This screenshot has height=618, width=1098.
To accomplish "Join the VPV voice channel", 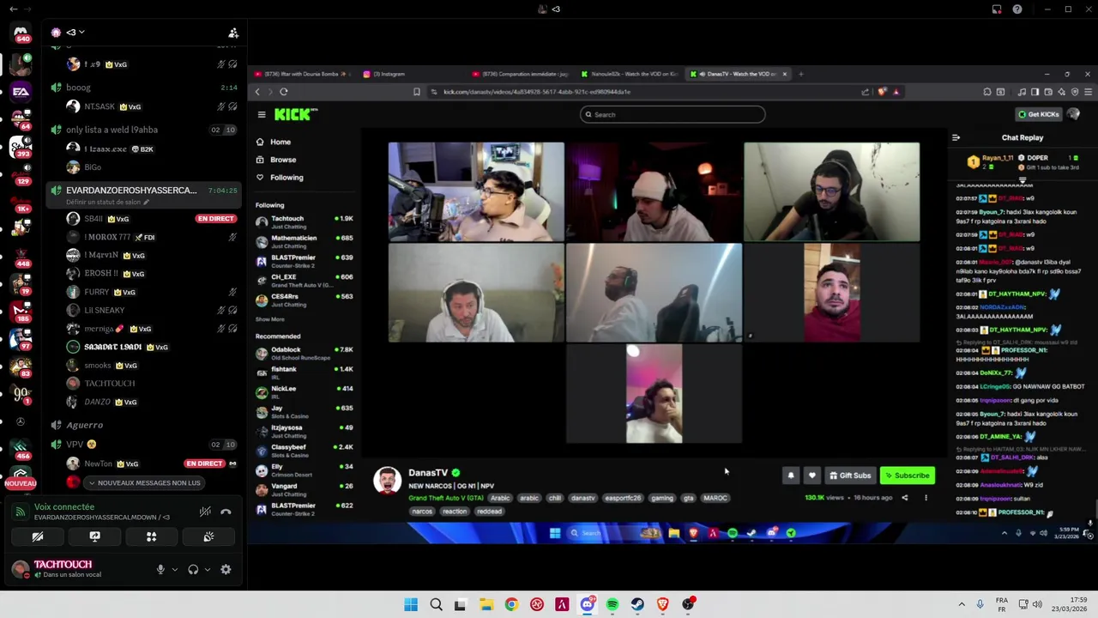I will (143, 445).
